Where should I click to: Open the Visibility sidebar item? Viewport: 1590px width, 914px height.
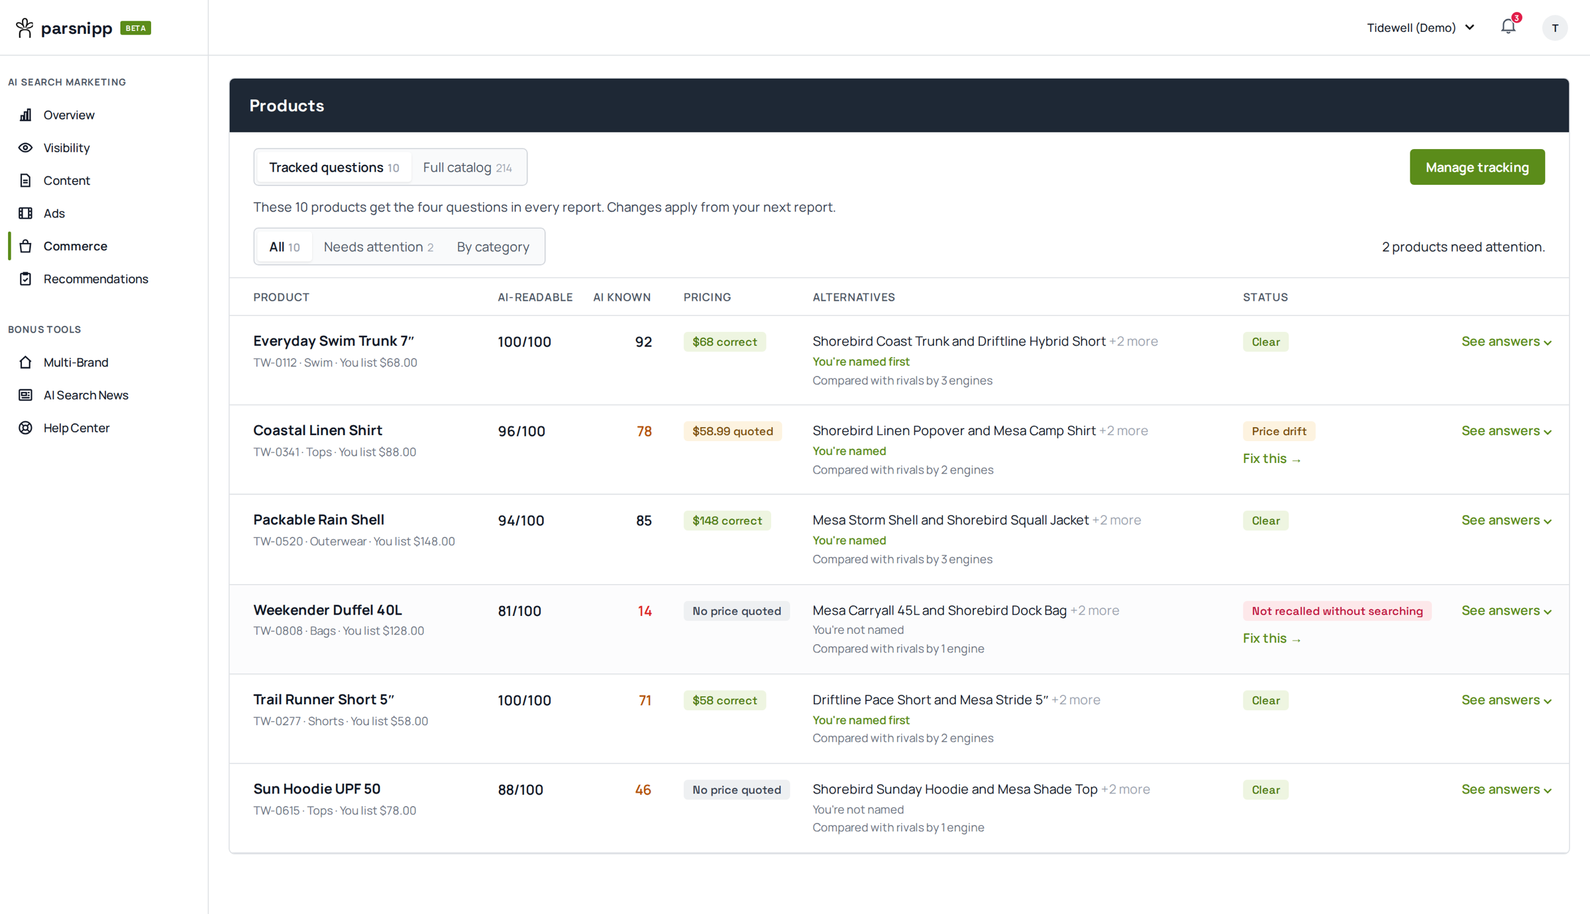click(x=103, y=148)
